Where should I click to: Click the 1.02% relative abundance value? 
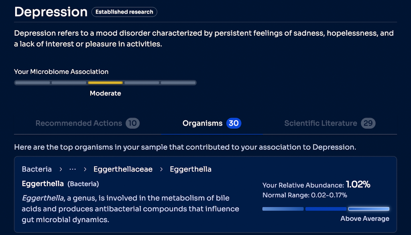point(358,185)
